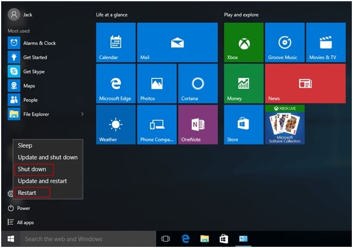
Task: Open the Mail tile
Action: point(178,42)
